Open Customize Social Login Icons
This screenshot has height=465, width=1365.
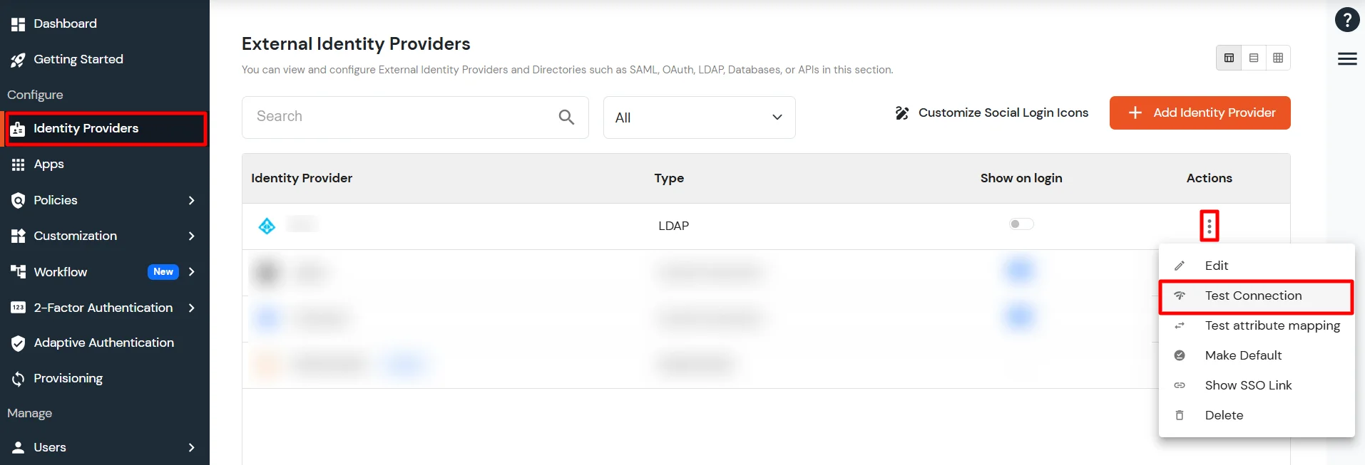point(1003,113)
